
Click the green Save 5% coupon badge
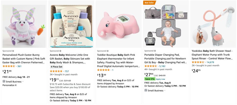pyautogui.click(x=150, y=79)
